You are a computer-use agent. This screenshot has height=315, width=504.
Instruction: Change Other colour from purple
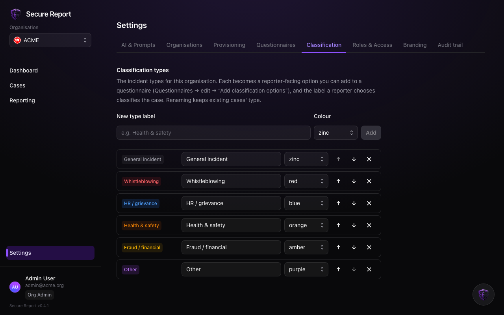tap(306, 269)
